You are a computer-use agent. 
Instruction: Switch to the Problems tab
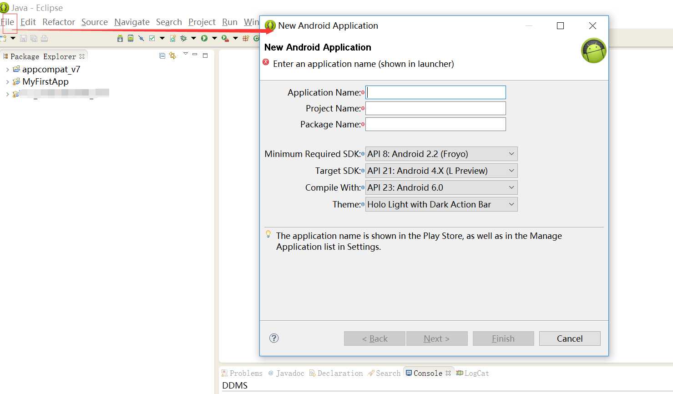pyautogui.click(x=242, y=373)
